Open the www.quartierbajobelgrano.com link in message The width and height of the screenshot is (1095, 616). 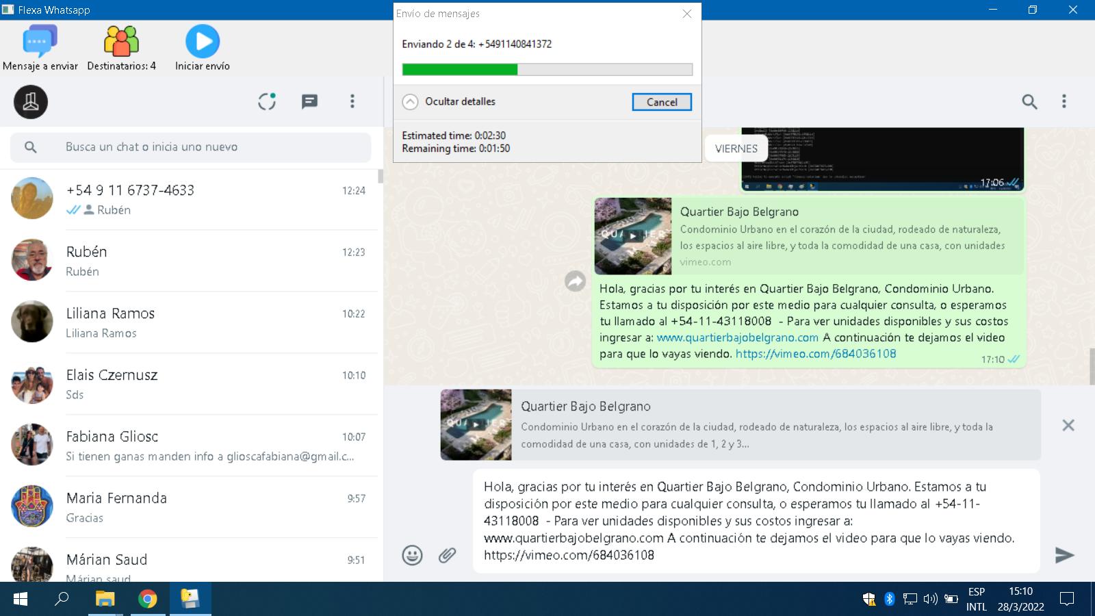[737, 337]
